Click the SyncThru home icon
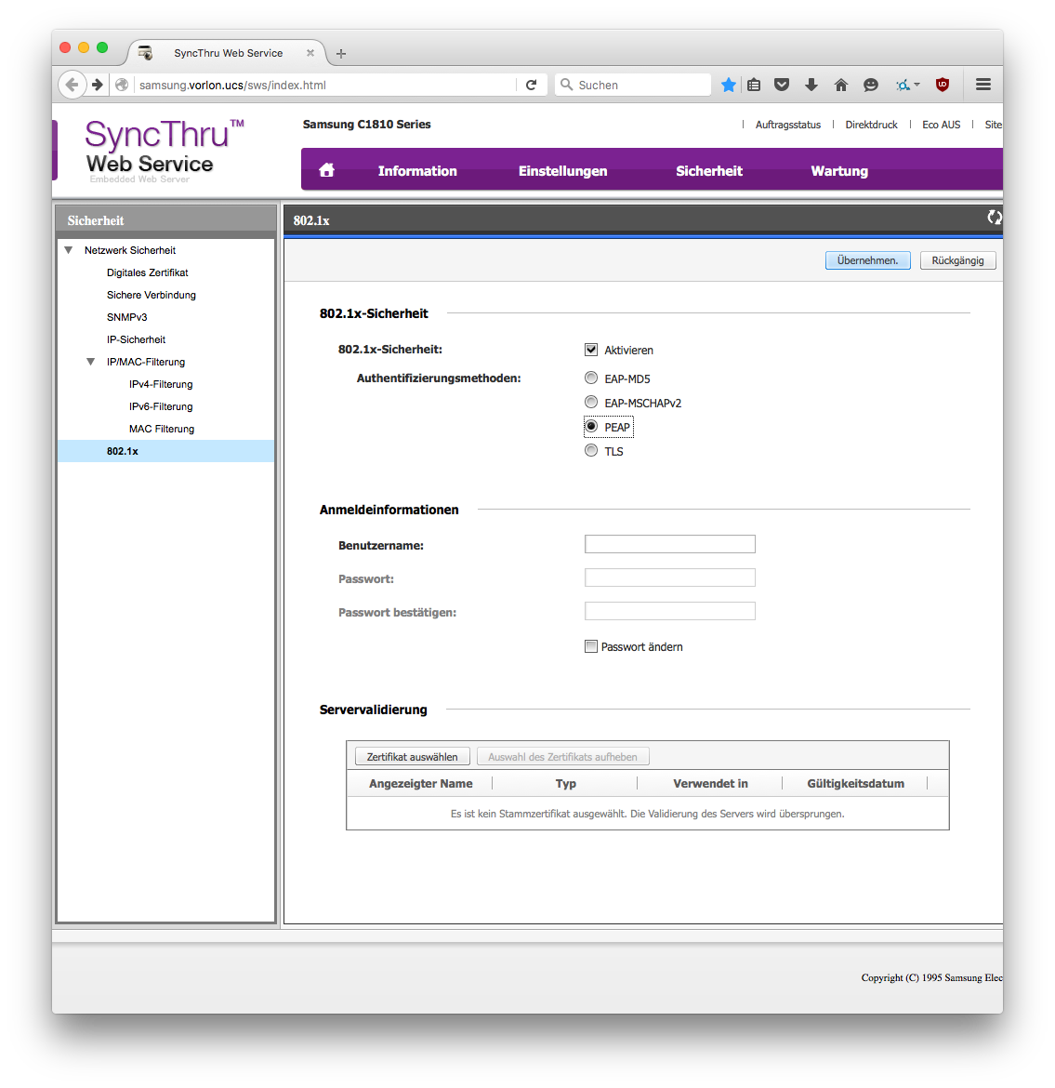 coord(326,170)
